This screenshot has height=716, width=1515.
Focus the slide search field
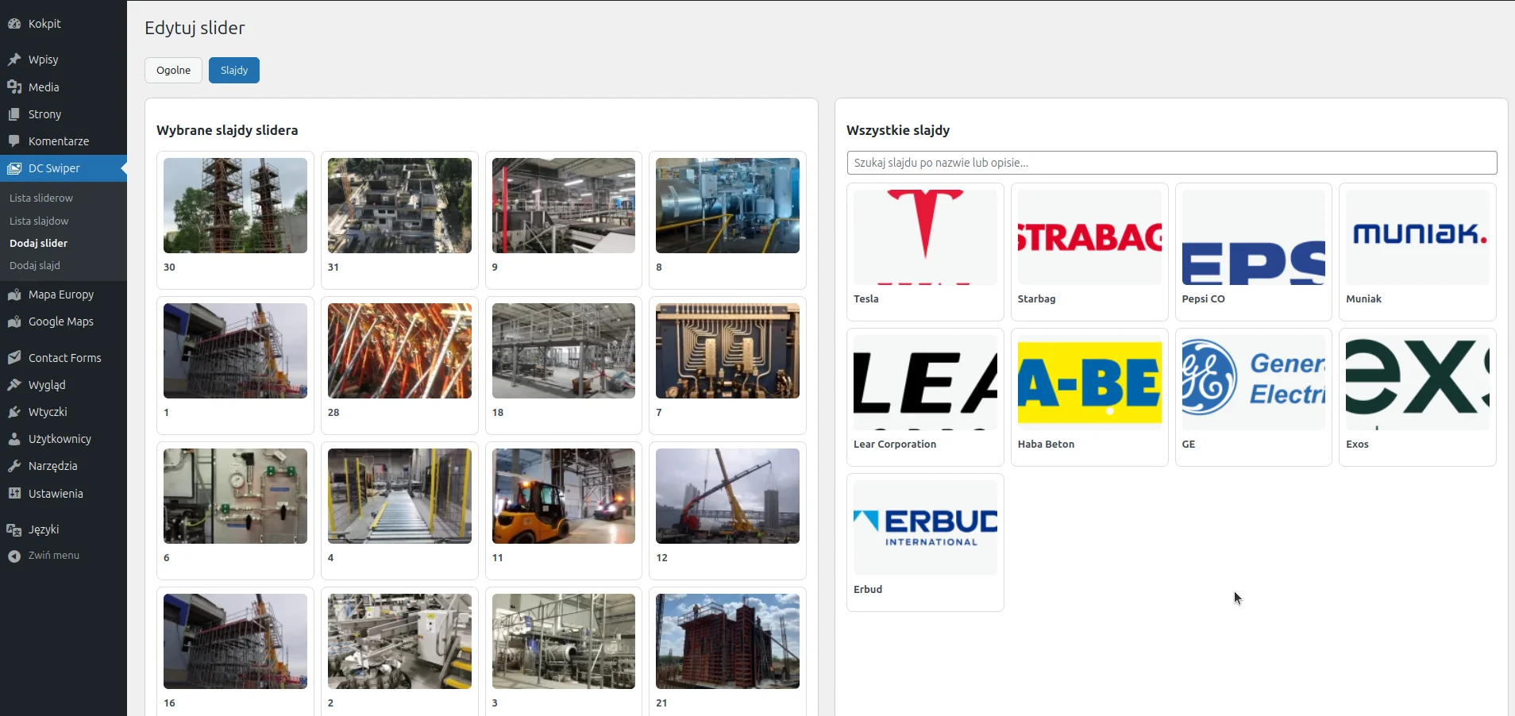click(1172, 163)
